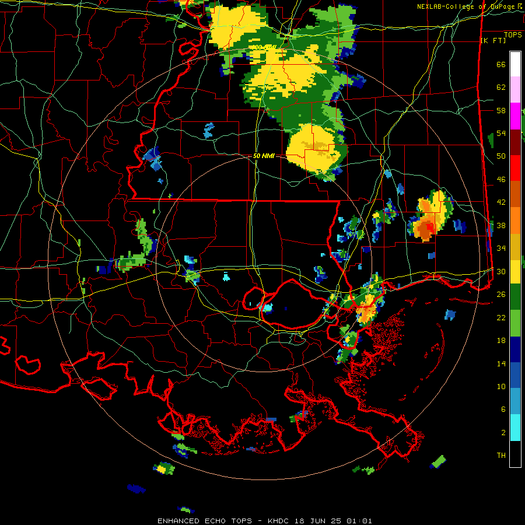Click the medium blue 18 kft legend color

515,375
